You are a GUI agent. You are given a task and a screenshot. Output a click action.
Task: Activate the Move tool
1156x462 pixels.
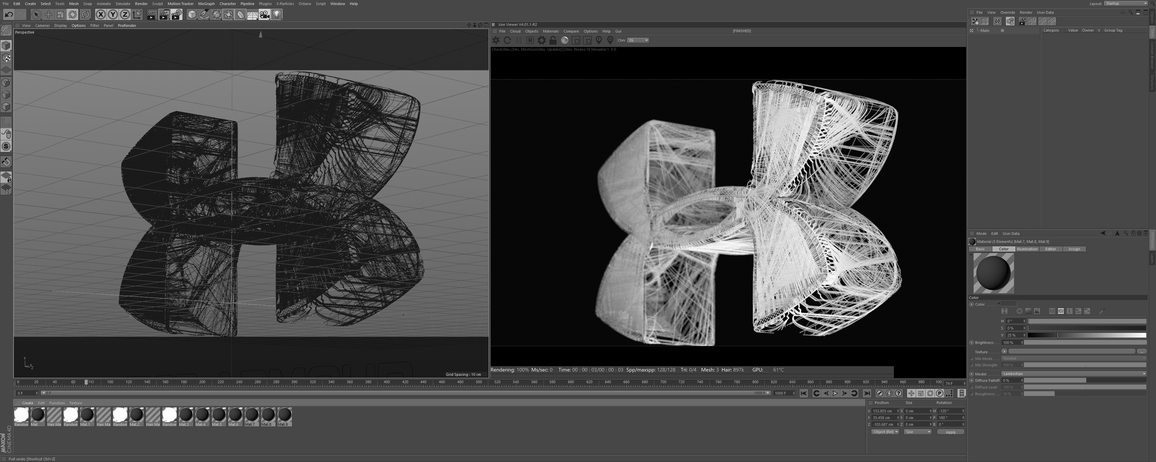(48, 14)
